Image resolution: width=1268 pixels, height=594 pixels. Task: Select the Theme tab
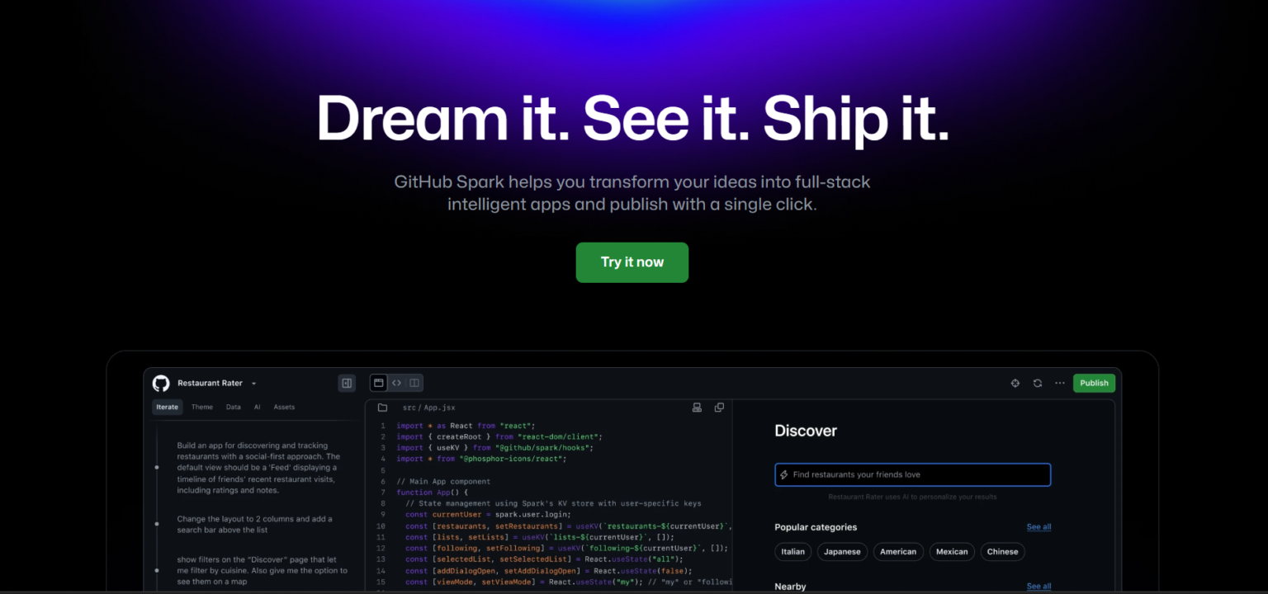point(202,407)
